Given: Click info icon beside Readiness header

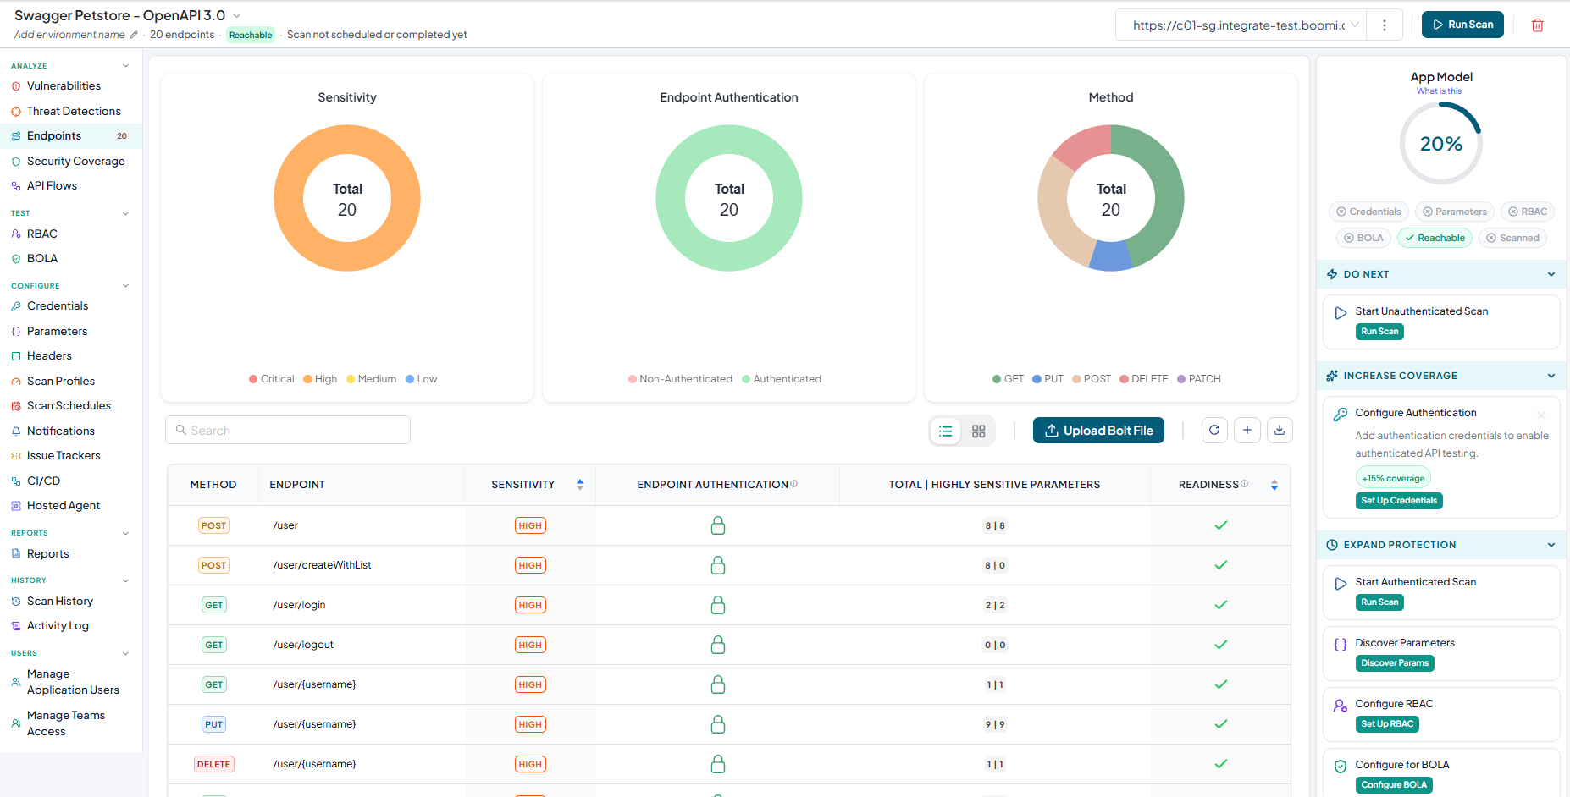Looking at the screenshot, I should coord(1245,484).
